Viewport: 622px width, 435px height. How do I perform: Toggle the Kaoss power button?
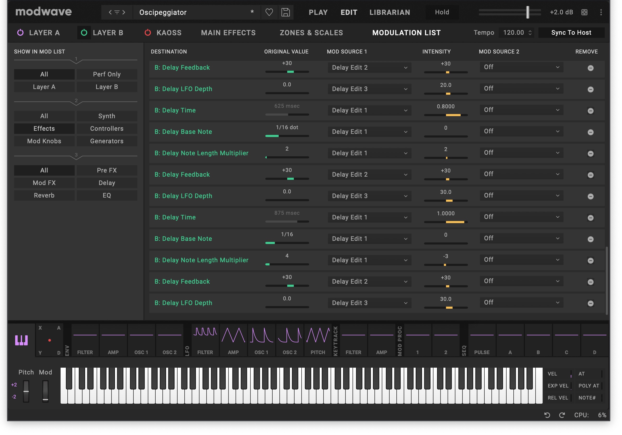(148, 33)
